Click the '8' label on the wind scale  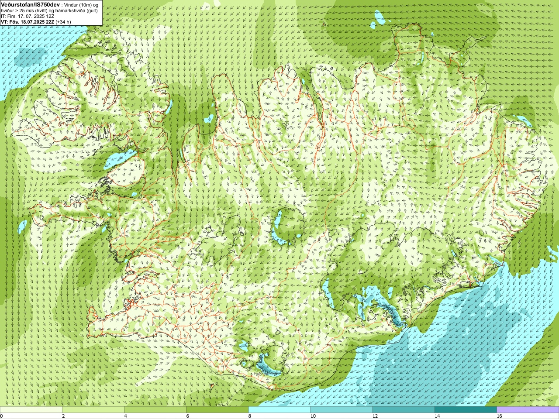pos(250,416)
